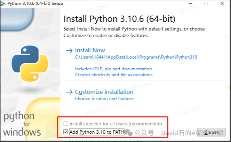Click the Cancel button
The width and height of the screenshot is (231, 142).
point(212,132)
